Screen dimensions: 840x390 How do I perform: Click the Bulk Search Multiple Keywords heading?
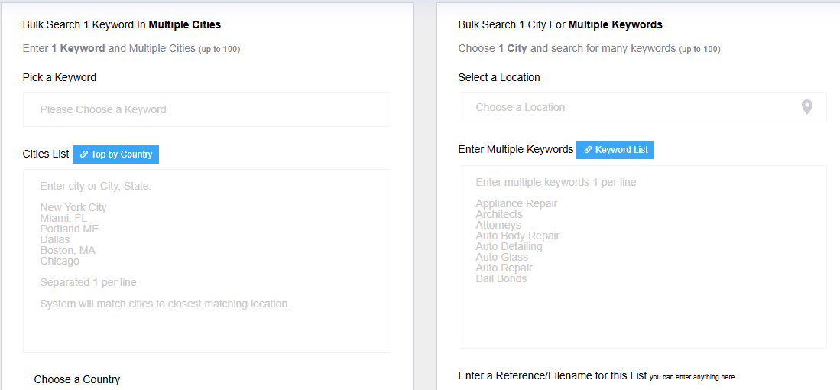560,24
